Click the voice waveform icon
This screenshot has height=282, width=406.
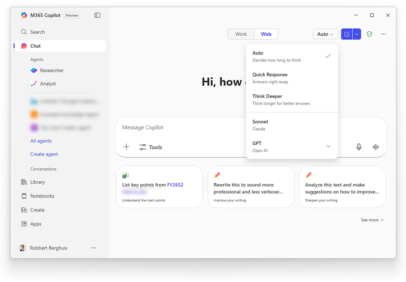click(376, 147)
